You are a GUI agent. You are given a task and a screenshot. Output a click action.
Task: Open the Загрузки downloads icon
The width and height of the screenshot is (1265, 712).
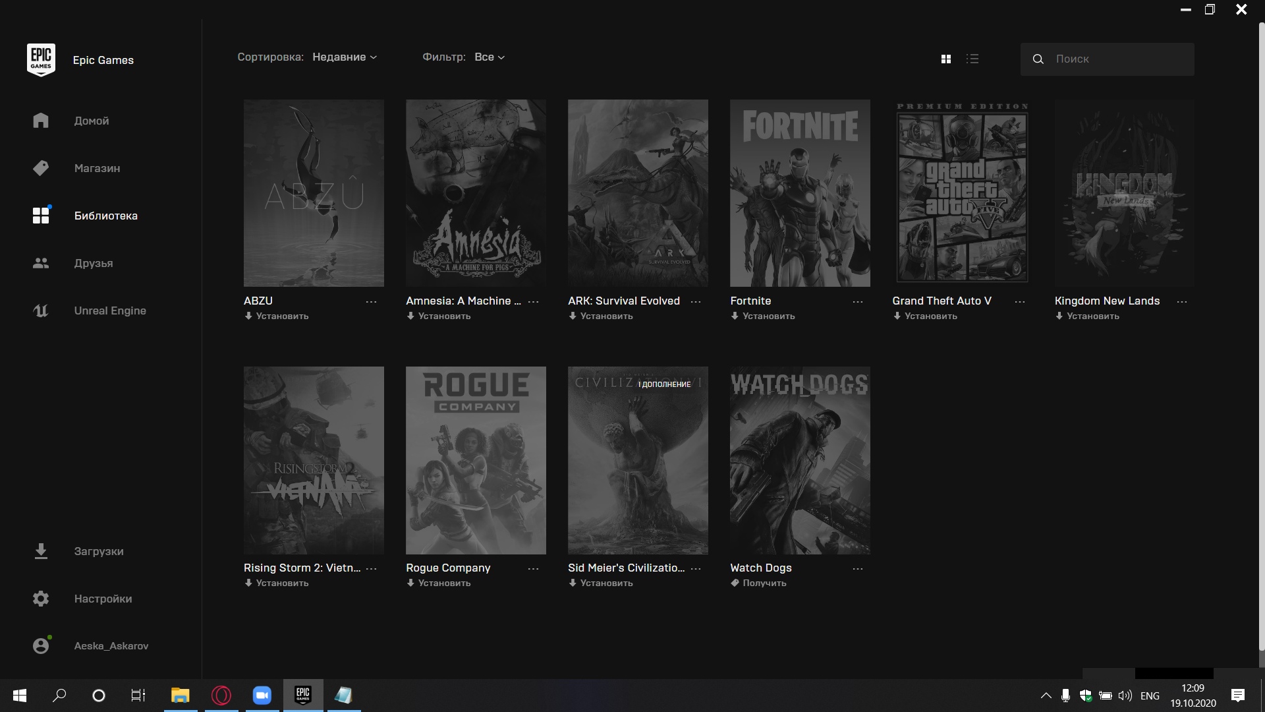[41, 551]
